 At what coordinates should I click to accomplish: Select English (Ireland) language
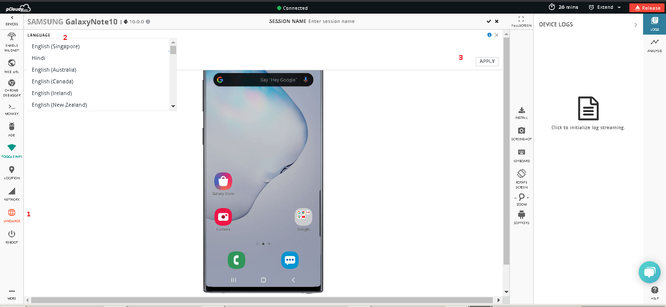click(x=99, y=93)
